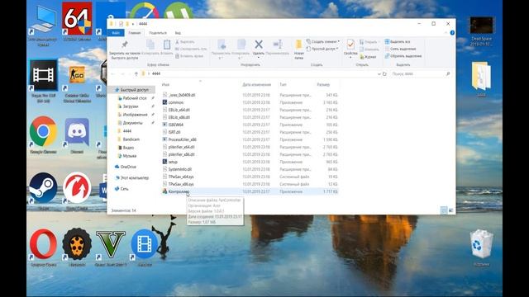Screen dimensions: 529x297
Task: Switch to details view icon in status bar
Action: coord(444,210)
